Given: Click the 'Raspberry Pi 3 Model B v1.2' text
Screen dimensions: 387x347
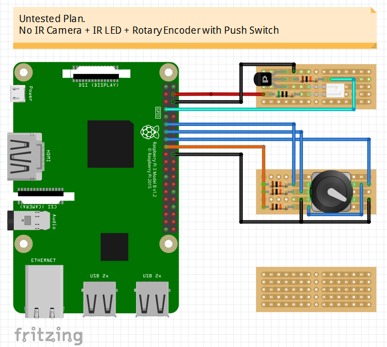Looking at the screenshot, I should coord(154,169).
